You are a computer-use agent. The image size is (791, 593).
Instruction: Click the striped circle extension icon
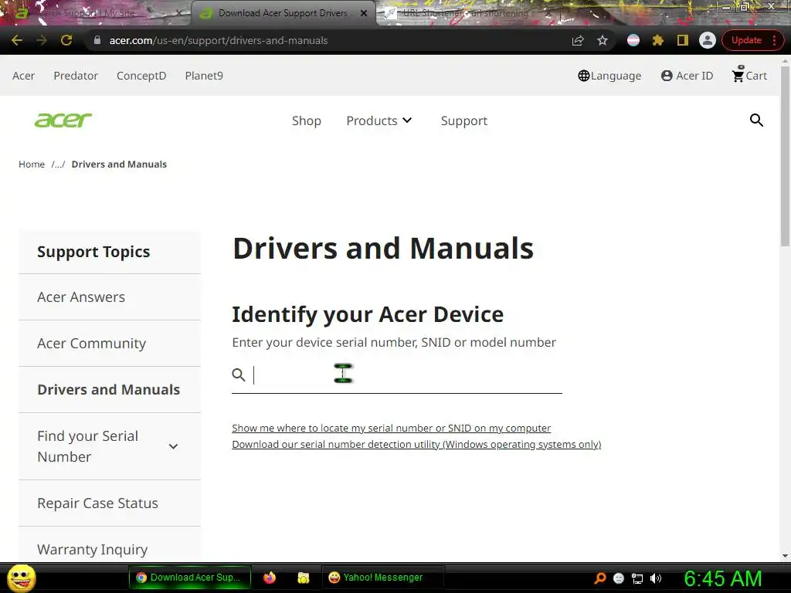[x=633, y=40]
